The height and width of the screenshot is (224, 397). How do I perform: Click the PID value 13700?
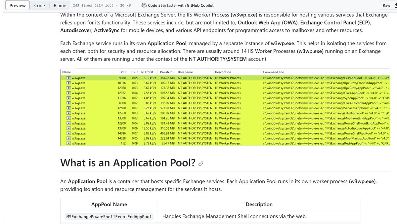(x=122, y=128)
